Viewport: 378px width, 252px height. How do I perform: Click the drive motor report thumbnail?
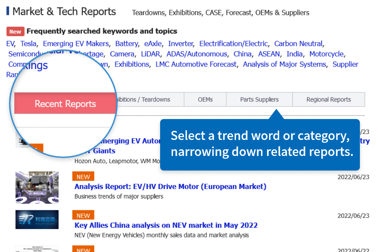37,187
